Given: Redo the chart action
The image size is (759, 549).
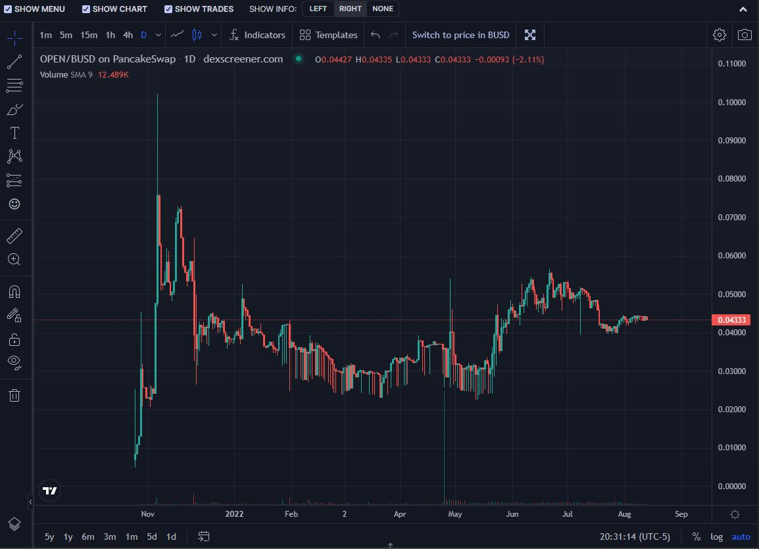Looking at the screenshot, I should click(393, 35).
